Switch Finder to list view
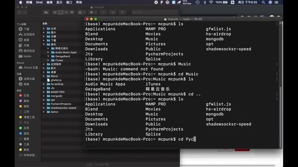 61,13
